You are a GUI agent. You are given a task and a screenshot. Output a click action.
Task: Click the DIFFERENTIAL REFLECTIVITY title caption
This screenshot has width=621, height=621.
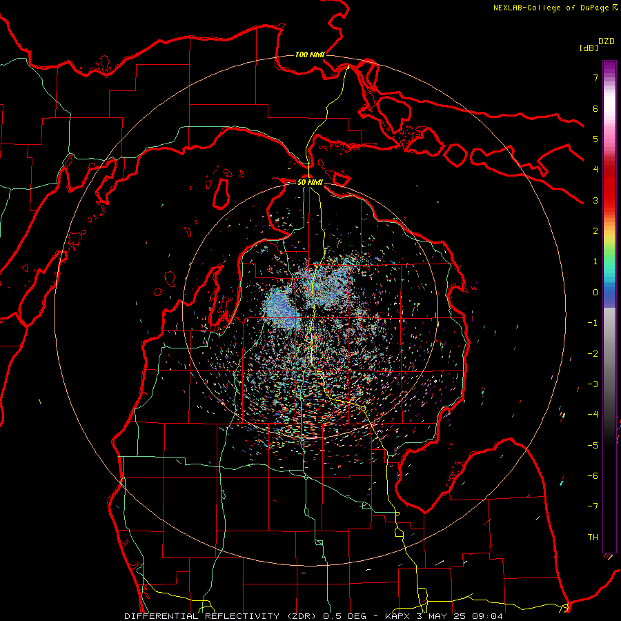click(314, 616)
